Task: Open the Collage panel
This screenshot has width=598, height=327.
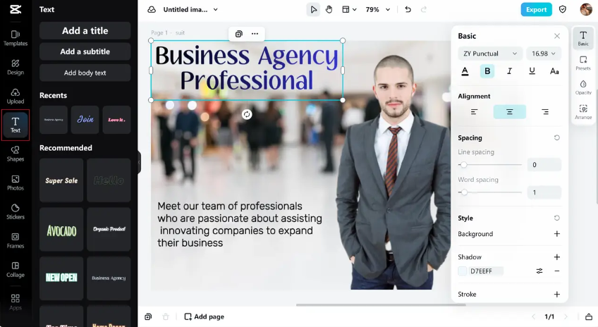Action: [16, 269]
